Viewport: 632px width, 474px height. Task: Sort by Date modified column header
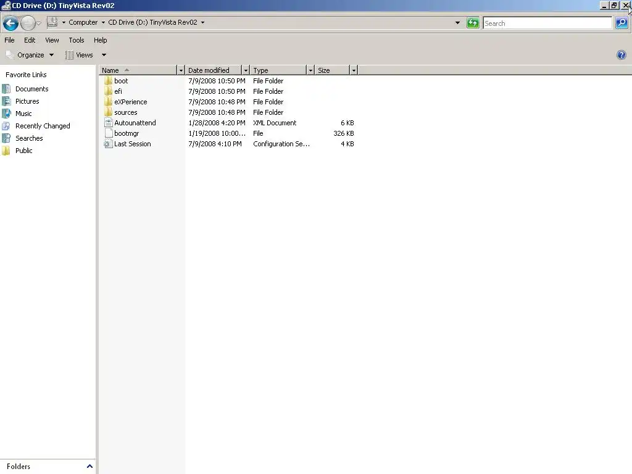pos(213,70)
